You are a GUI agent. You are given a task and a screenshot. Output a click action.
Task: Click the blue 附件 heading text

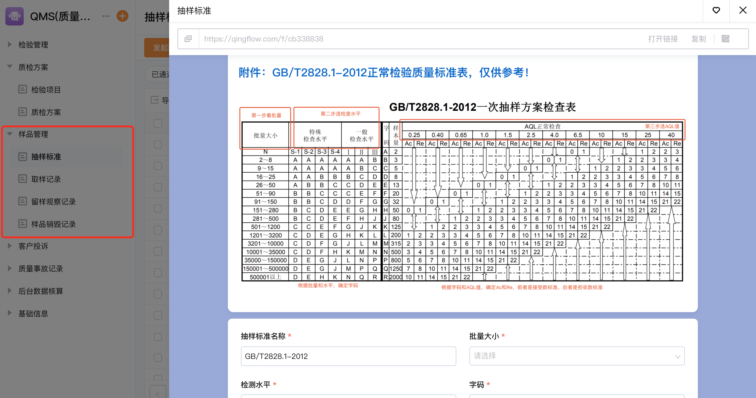[384, 73]
